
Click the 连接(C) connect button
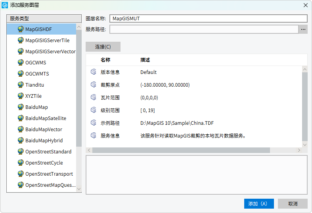(103, 46)
